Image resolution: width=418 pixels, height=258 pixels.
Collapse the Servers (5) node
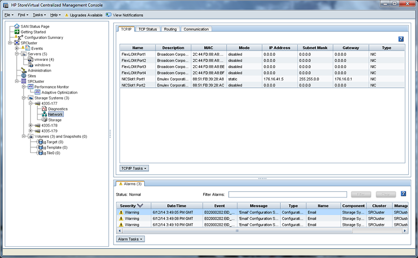point(17,54)
